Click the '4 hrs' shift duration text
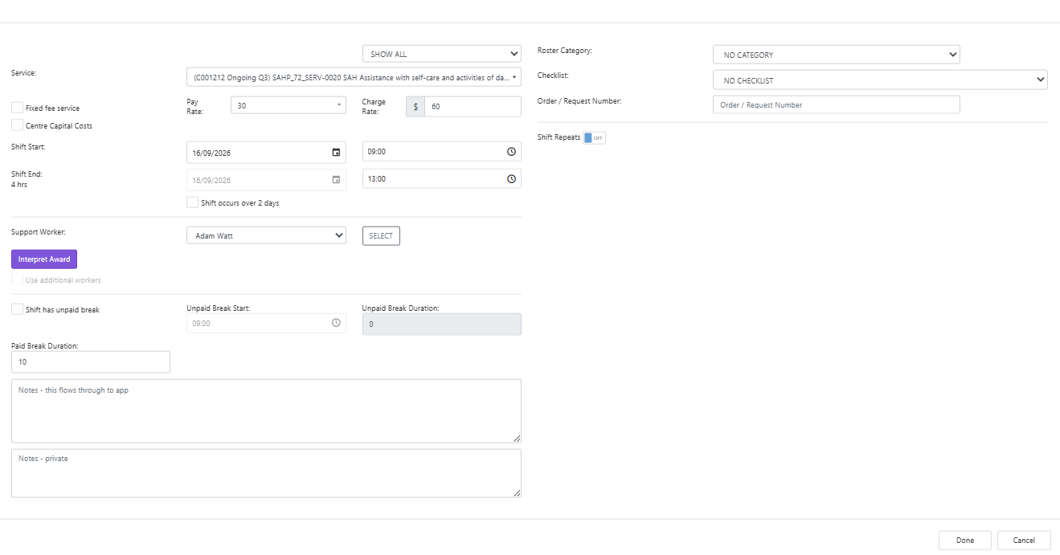Image resolution: width=1060 pixels, height=555 pixels. pyautogui.click(x=19, y=185)
